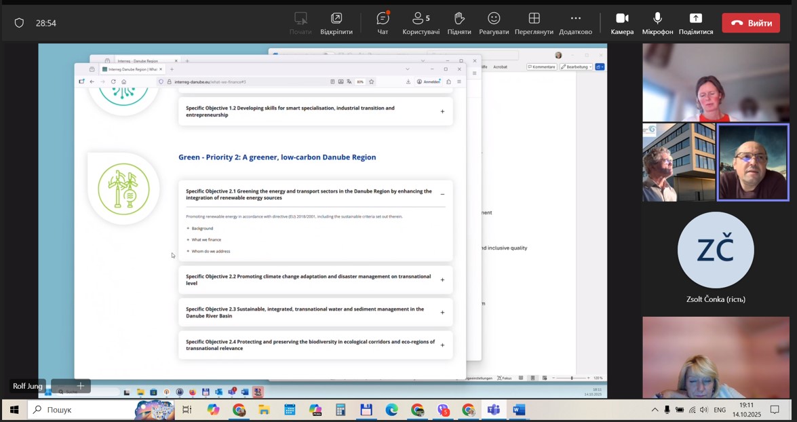Click the Share content icon

pos(695,22)
